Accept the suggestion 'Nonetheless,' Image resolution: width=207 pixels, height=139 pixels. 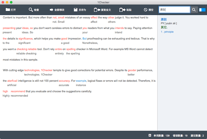pyautogui.click(x=90, y=43)
